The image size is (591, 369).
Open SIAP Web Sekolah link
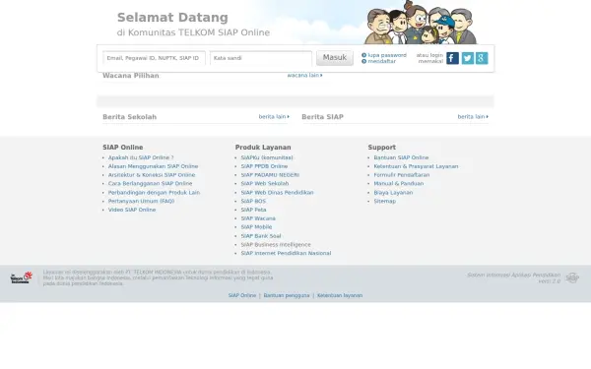(x=265, y=184)
